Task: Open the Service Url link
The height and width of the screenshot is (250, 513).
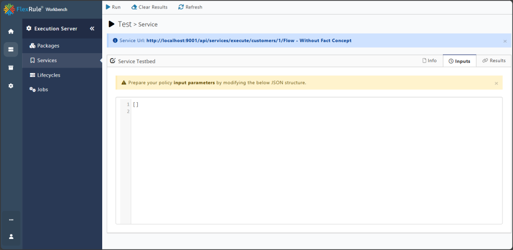Action: click(x=248, y=41)
